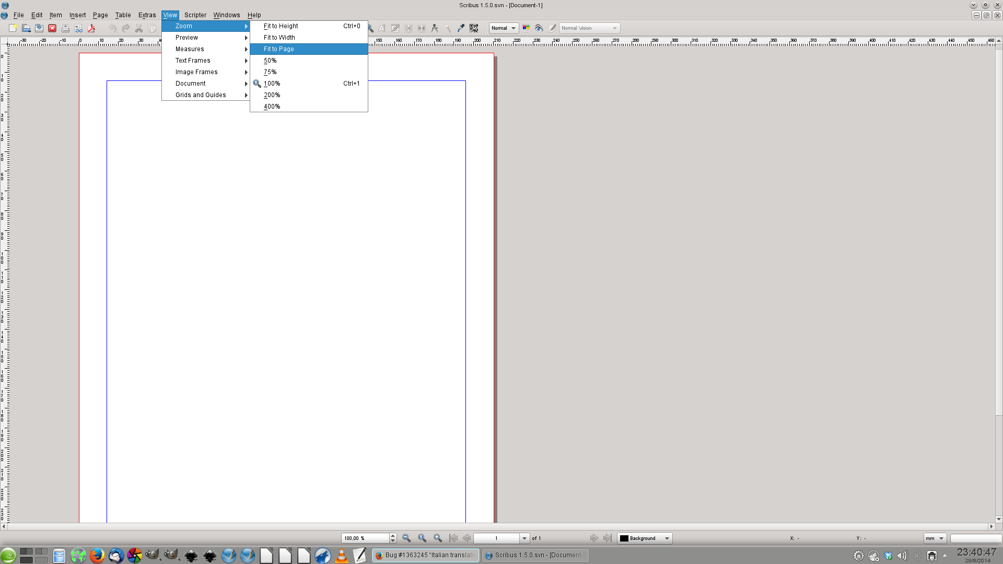Open the Normal Vision dropdown

tap(589, 28)
